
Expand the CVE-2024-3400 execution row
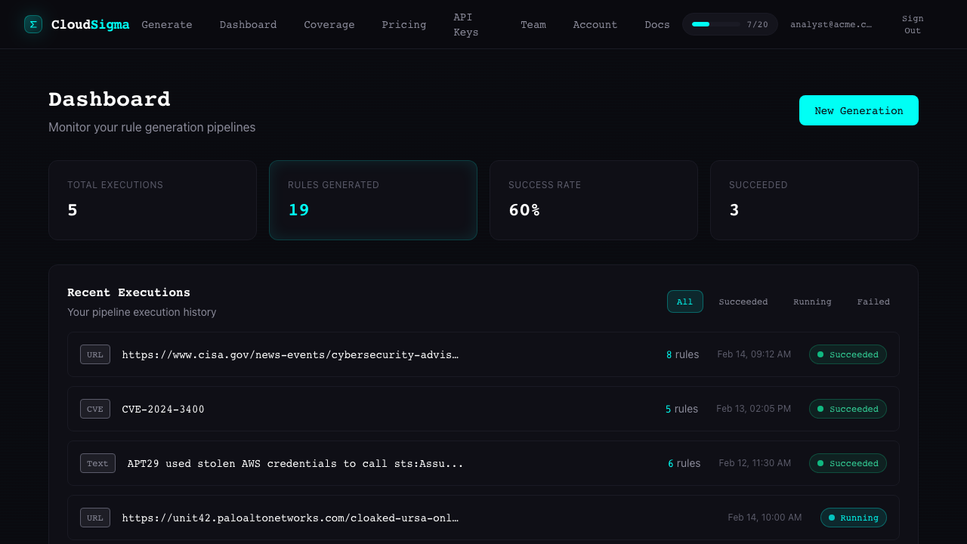point(453,409)
